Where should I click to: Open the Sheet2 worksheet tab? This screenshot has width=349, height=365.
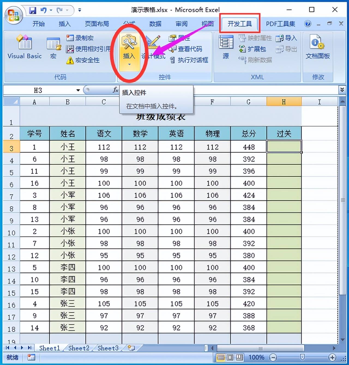pos(79,348)
